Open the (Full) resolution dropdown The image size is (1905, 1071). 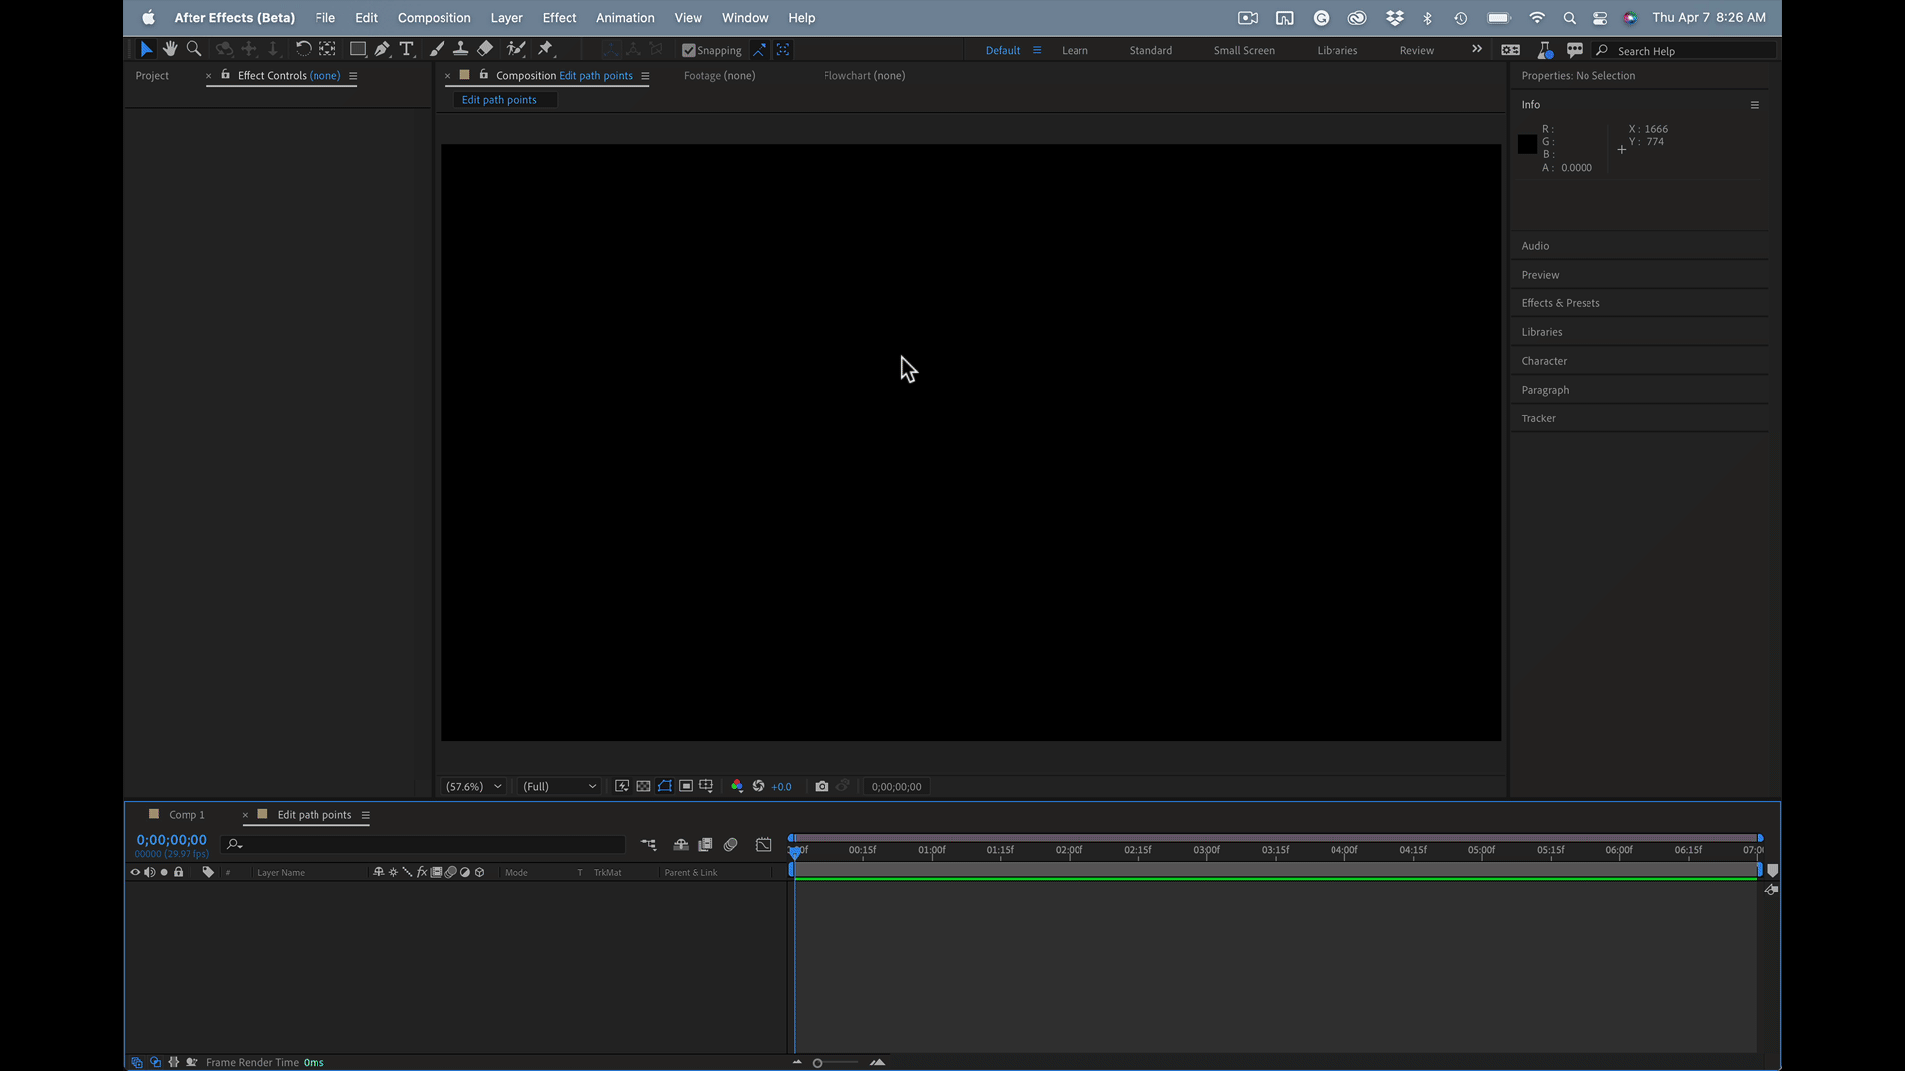point(560,786)
